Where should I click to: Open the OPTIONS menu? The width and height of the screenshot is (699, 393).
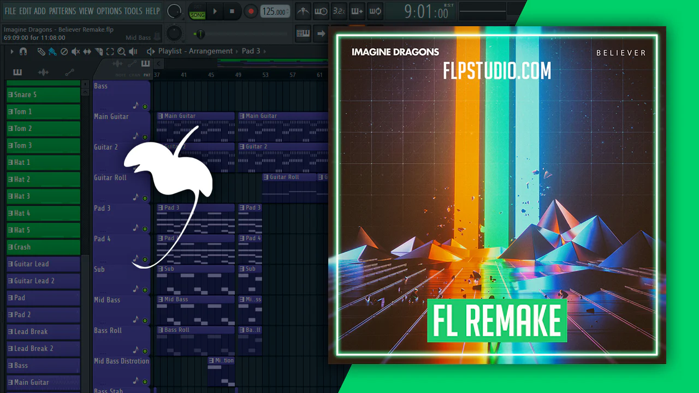tap(109, 11)
